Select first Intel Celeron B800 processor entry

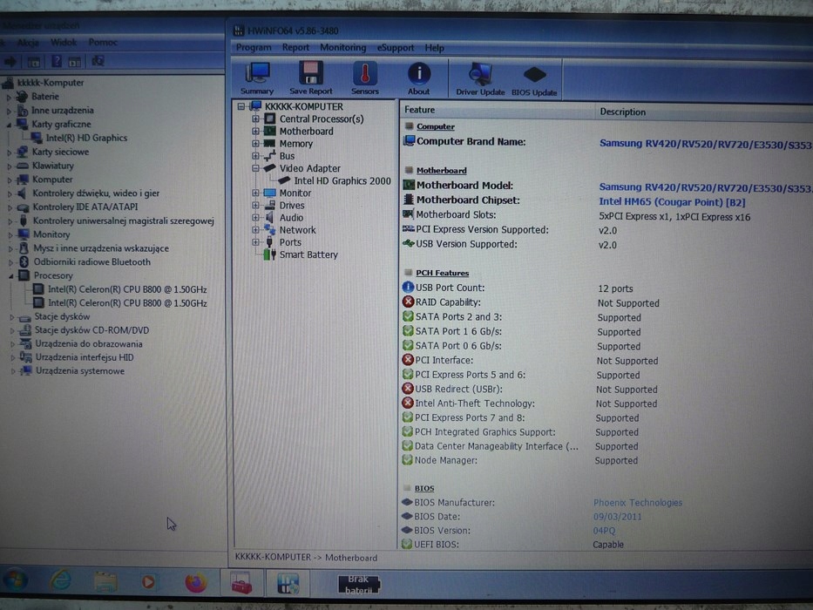[x=127, y=289]
